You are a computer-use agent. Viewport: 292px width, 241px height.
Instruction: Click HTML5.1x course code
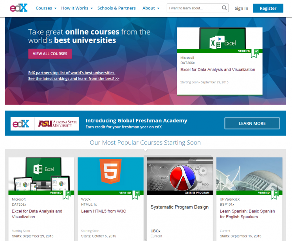(89, 205)
